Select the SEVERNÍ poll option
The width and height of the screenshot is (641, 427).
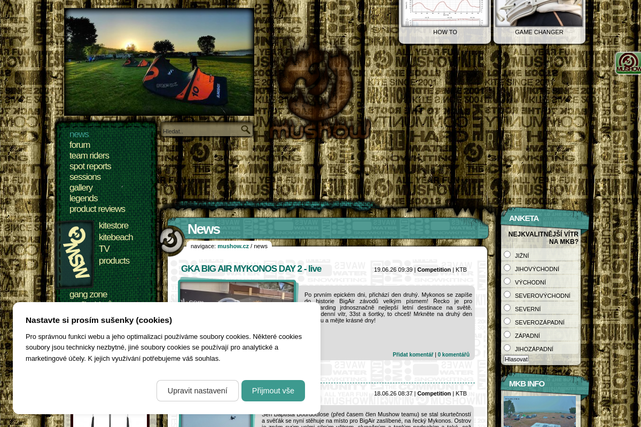(507, 308)
